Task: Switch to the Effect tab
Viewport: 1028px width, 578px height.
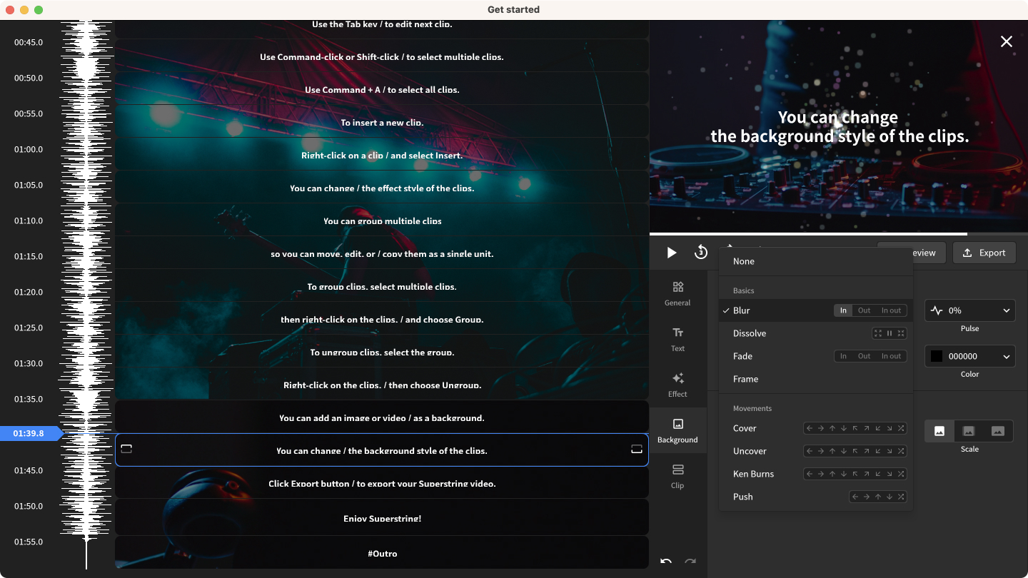Action: (677, 384)
